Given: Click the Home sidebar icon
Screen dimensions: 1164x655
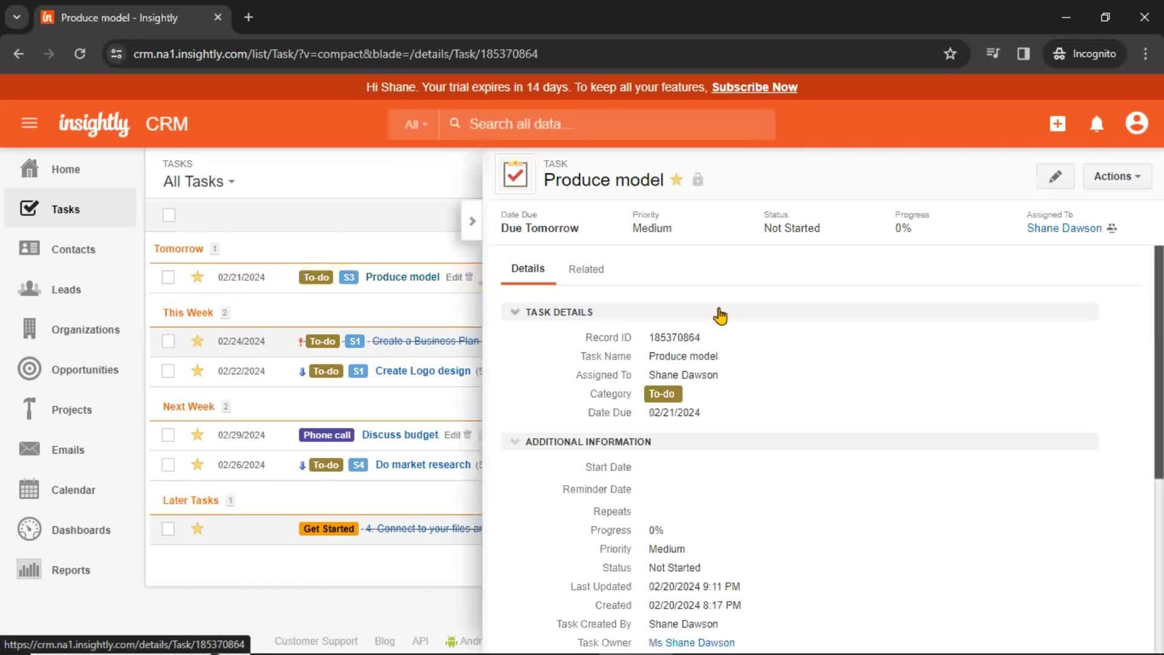Looking at the screenshot, I should (x=28, y=169).
